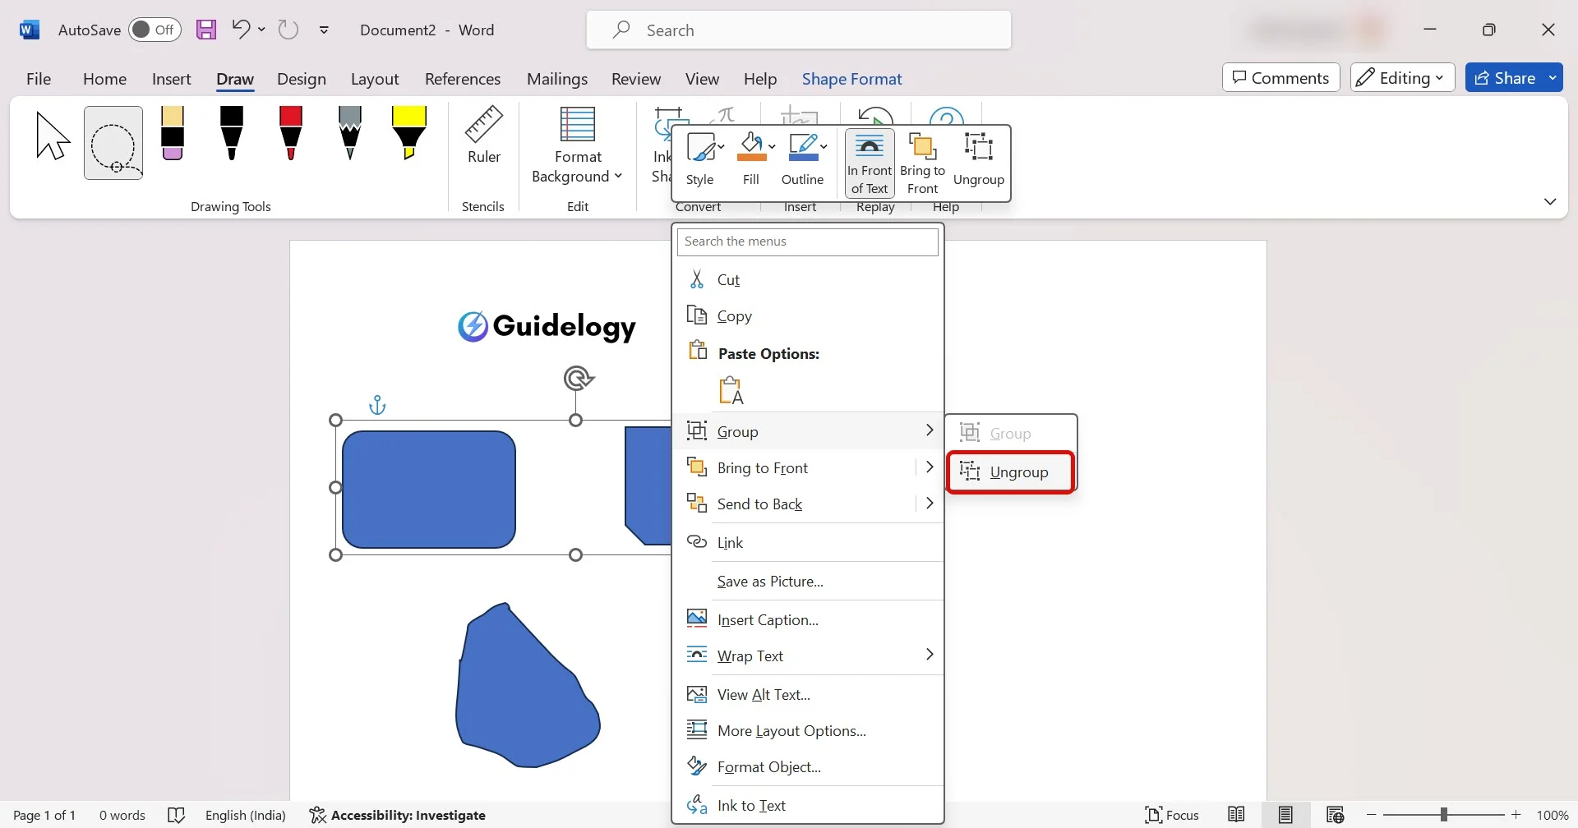Click the Save icon in title bar

pyautogui.click(x=206, y=30)
